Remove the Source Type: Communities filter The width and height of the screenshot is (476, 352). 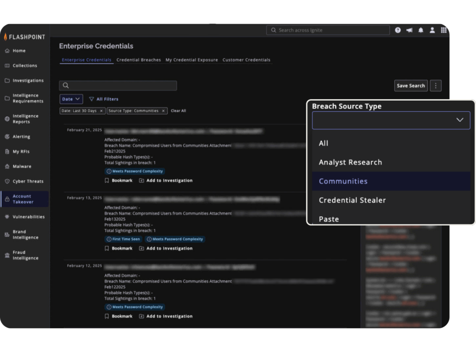163,111
